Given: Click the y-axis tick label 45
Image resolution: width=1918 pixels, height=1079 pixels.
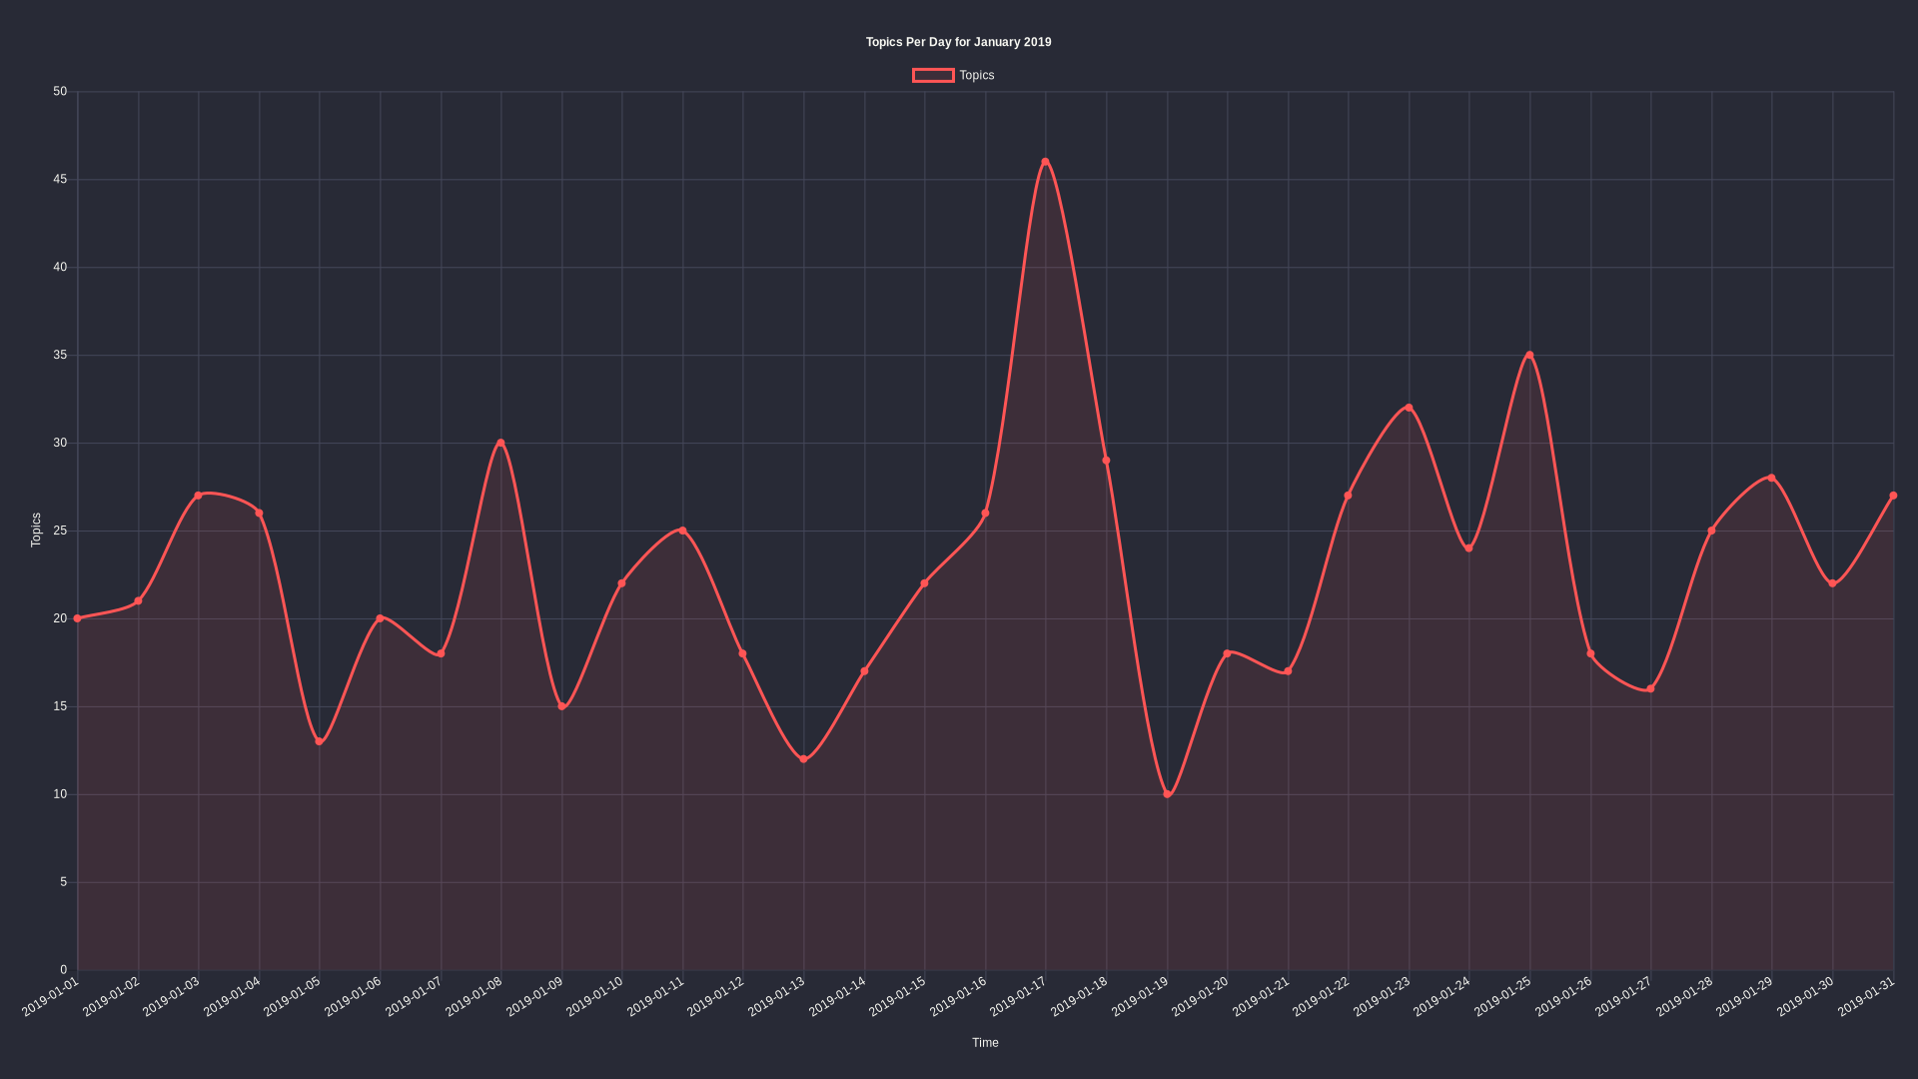Looking at the screenshot, I should click(x=60, y=179).
